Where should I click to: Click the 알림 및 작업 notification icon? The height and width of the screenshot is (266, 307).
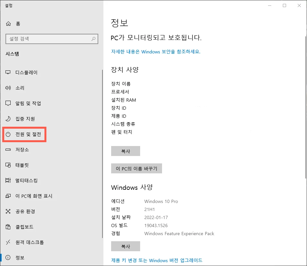(8, 103)
